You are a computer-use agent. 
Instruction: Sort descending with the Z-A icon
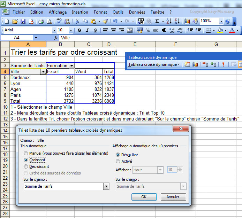point(177,21)
